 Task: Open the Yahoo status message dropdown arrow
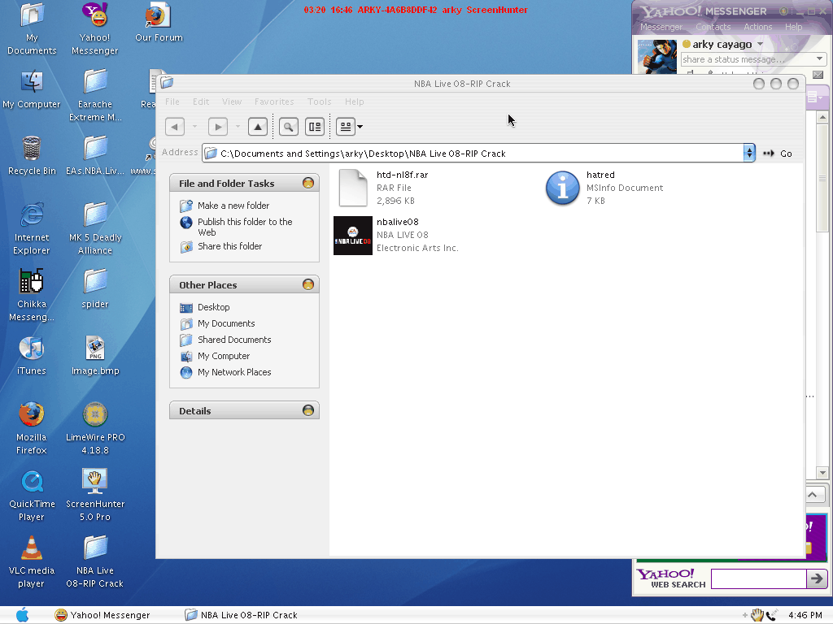(819, 58)
